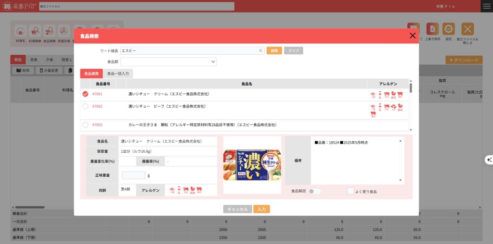Click the 重量変化率(%) value field

127,161
